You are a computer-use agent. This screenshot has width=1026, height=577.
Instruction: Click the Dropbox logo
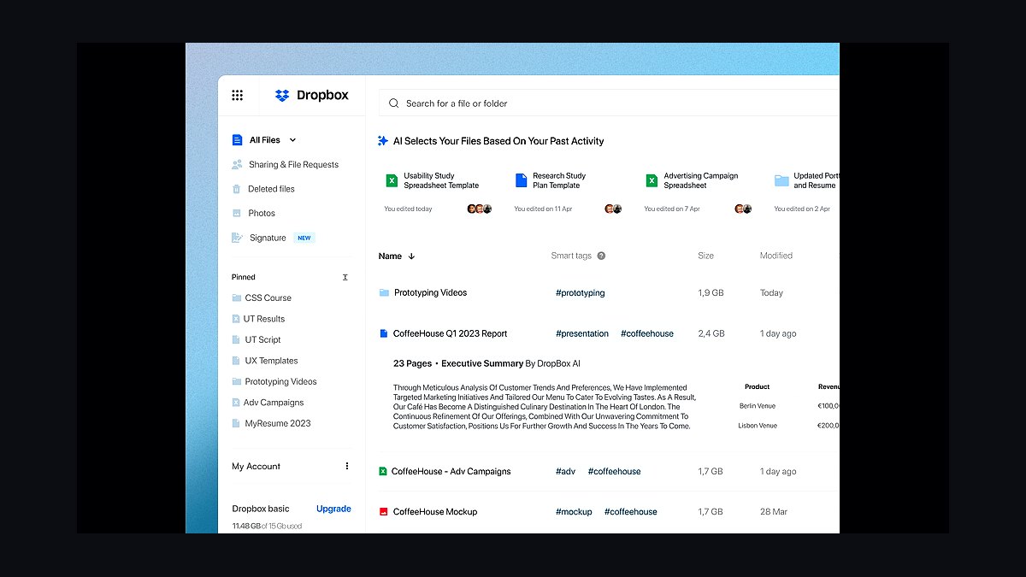311,95
